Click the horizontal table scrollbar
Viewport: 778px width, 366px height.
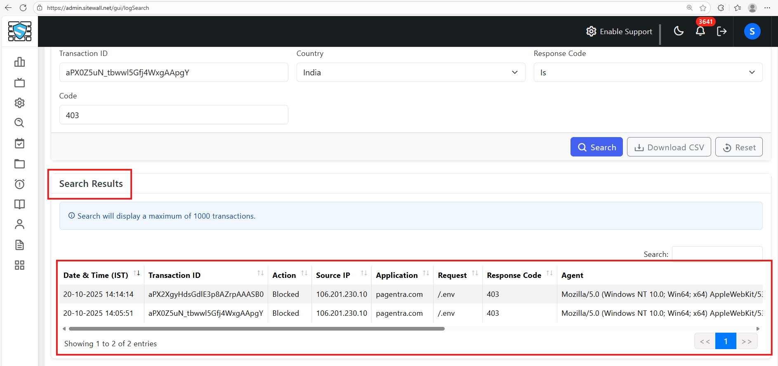[x=257, y=329]
